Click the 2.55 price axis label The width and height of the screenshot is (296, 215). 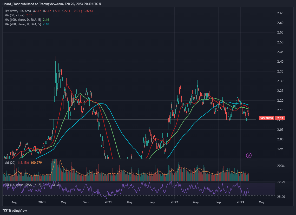click(x=280, y=32)
